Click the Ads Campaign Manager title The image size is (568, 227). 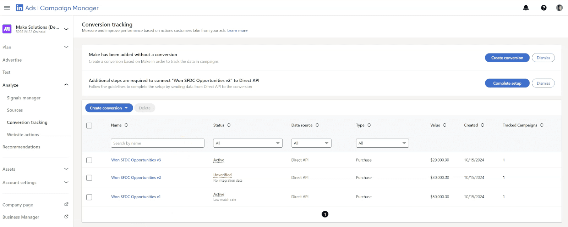[62, 8]
